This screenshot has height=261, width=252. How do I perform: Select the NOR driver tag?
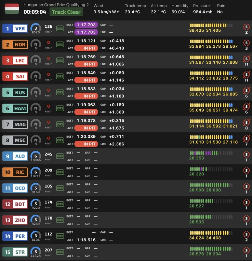15,45
